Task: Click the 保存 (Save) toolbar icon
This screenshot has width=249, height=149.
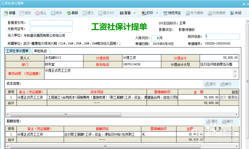Action: pos(53,13)
